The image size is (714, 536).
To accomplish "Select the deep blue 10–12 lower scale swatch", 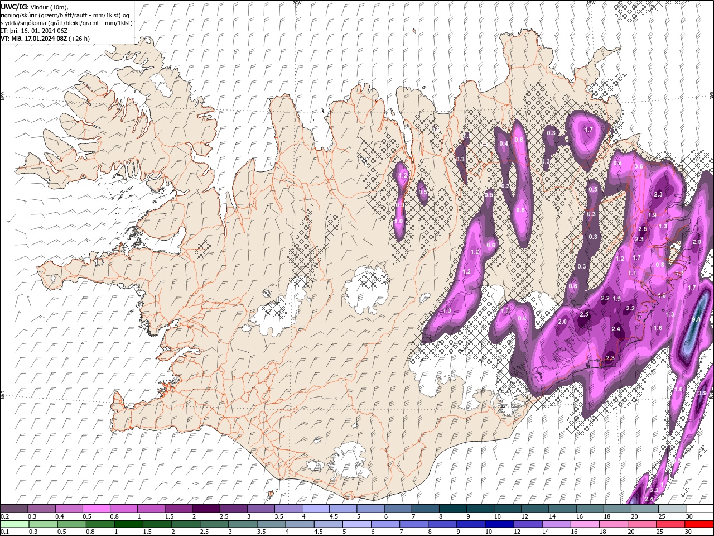I will (499, 524).
